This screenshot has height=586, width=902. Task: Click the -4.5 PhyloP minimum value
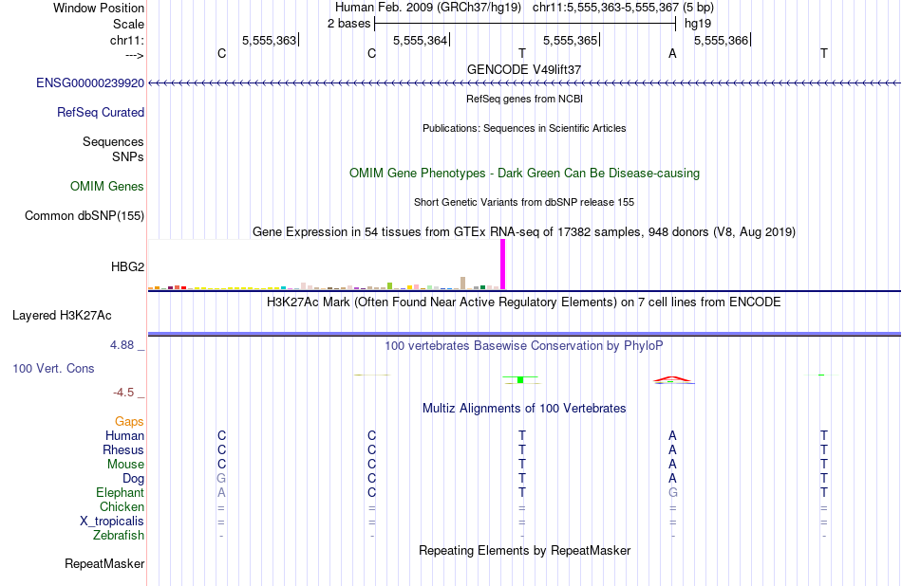click(123, 393)
